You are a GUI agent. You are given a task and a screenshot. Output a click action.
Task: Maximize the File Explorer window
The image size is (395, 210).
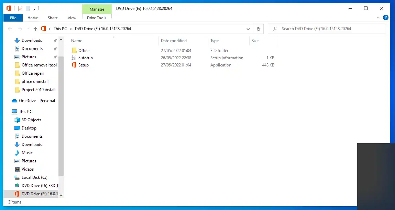[366, 9]
